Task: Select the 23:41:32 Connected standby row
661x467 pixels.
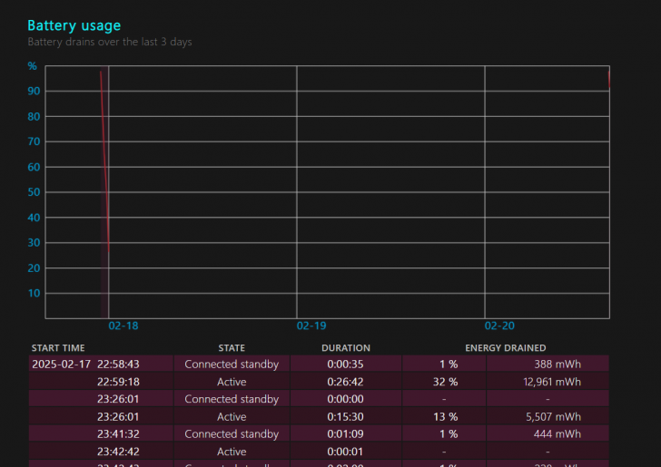Action: pos(319,433)
